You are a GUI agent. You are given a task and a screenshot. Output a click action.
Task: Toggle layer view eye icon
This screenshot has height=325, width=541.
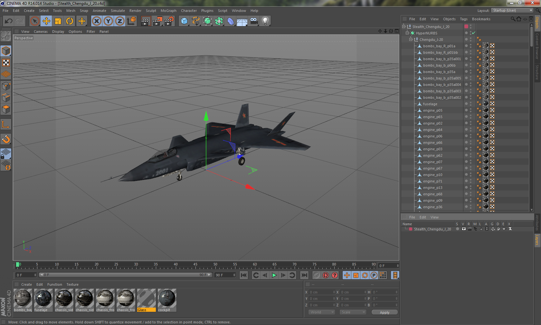(464, 229)
